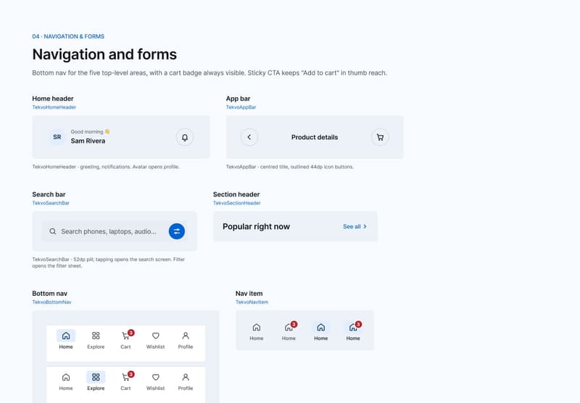Click the first plain Home nav item
Viewport: 580px width, 403px height.
(257, 332)
